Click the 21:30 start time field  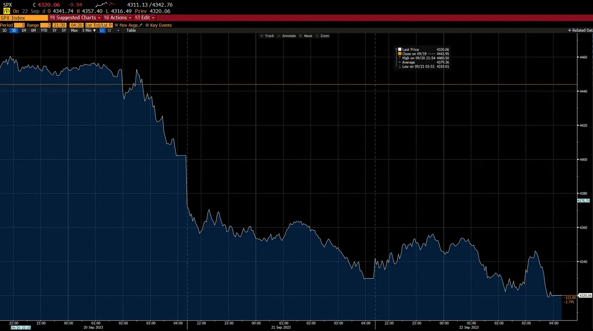pos(59,25)
